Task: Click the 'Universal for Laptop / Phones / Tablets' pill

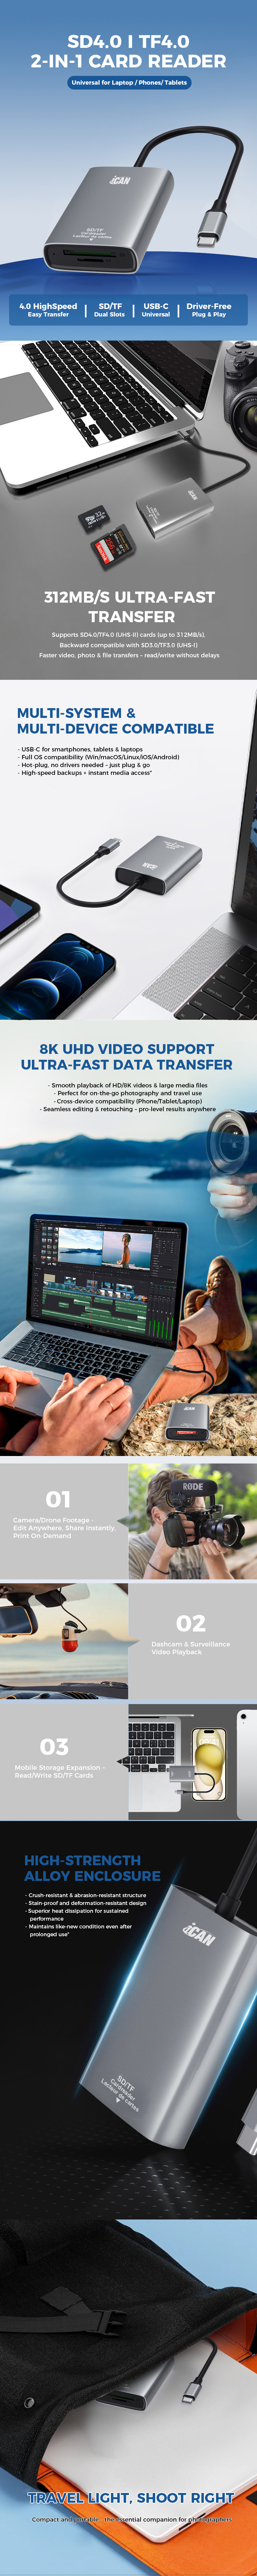Action: [129, 83]
